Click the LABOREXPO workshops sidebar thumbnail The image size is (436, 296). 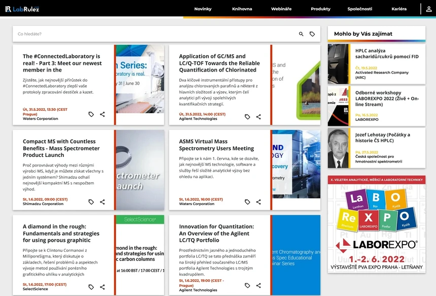tap(338, 106)
